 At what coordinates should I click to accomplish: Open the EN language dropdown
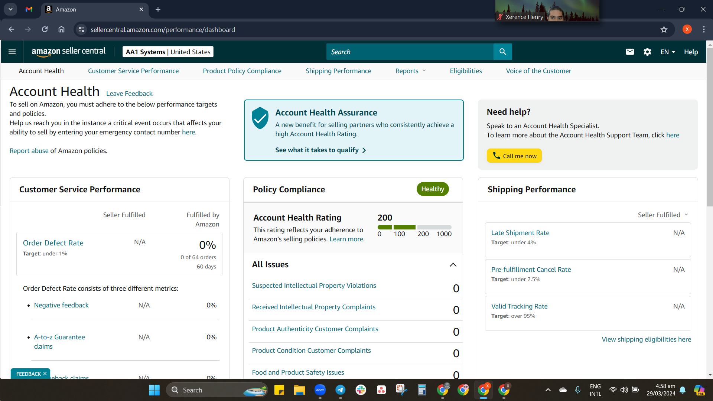tap(668, 52)
